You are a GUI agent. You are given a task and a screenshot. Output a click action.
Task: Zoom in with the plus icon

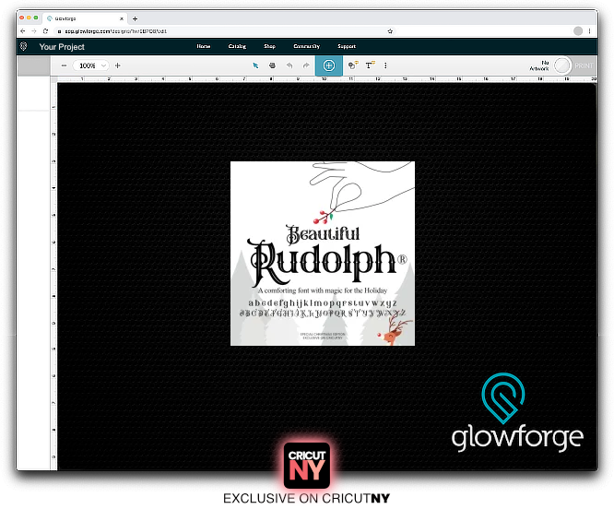(117, 65)
